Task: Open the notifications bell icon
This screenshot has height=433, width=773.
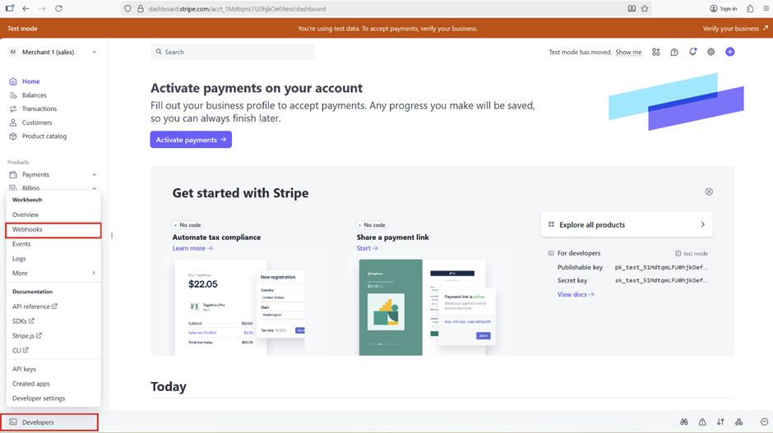Action: (x=692, y=52)
